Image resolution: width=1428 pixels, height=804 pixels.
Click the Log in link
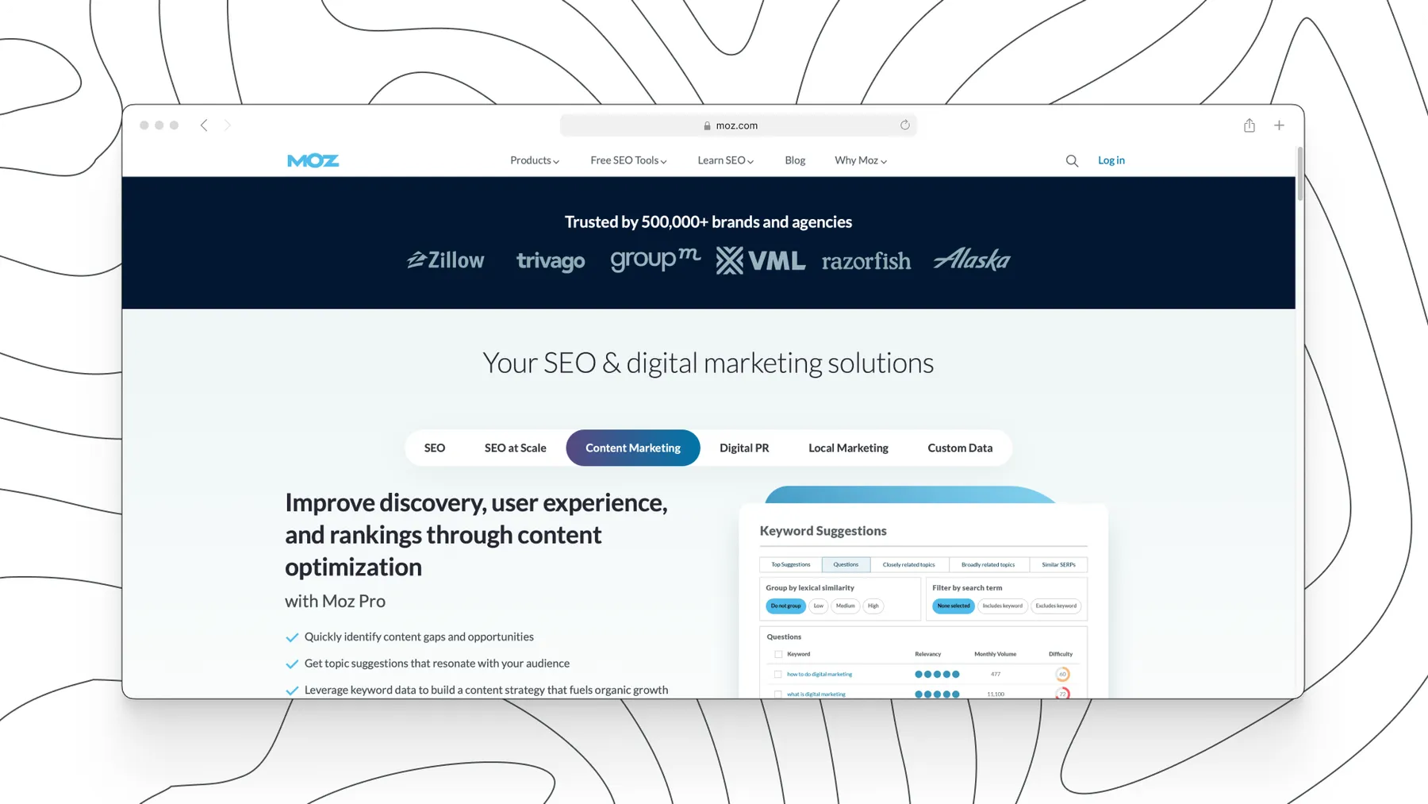pos(1111,160)
